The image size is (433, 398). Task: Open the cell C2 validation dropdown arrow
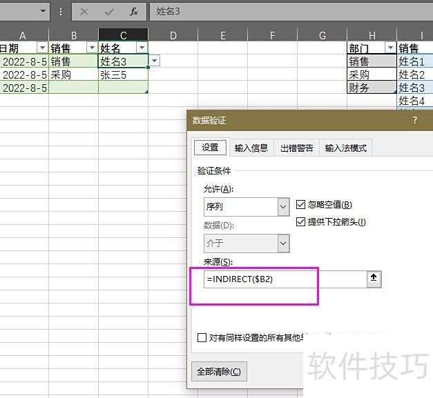click(x=154, y=61)
